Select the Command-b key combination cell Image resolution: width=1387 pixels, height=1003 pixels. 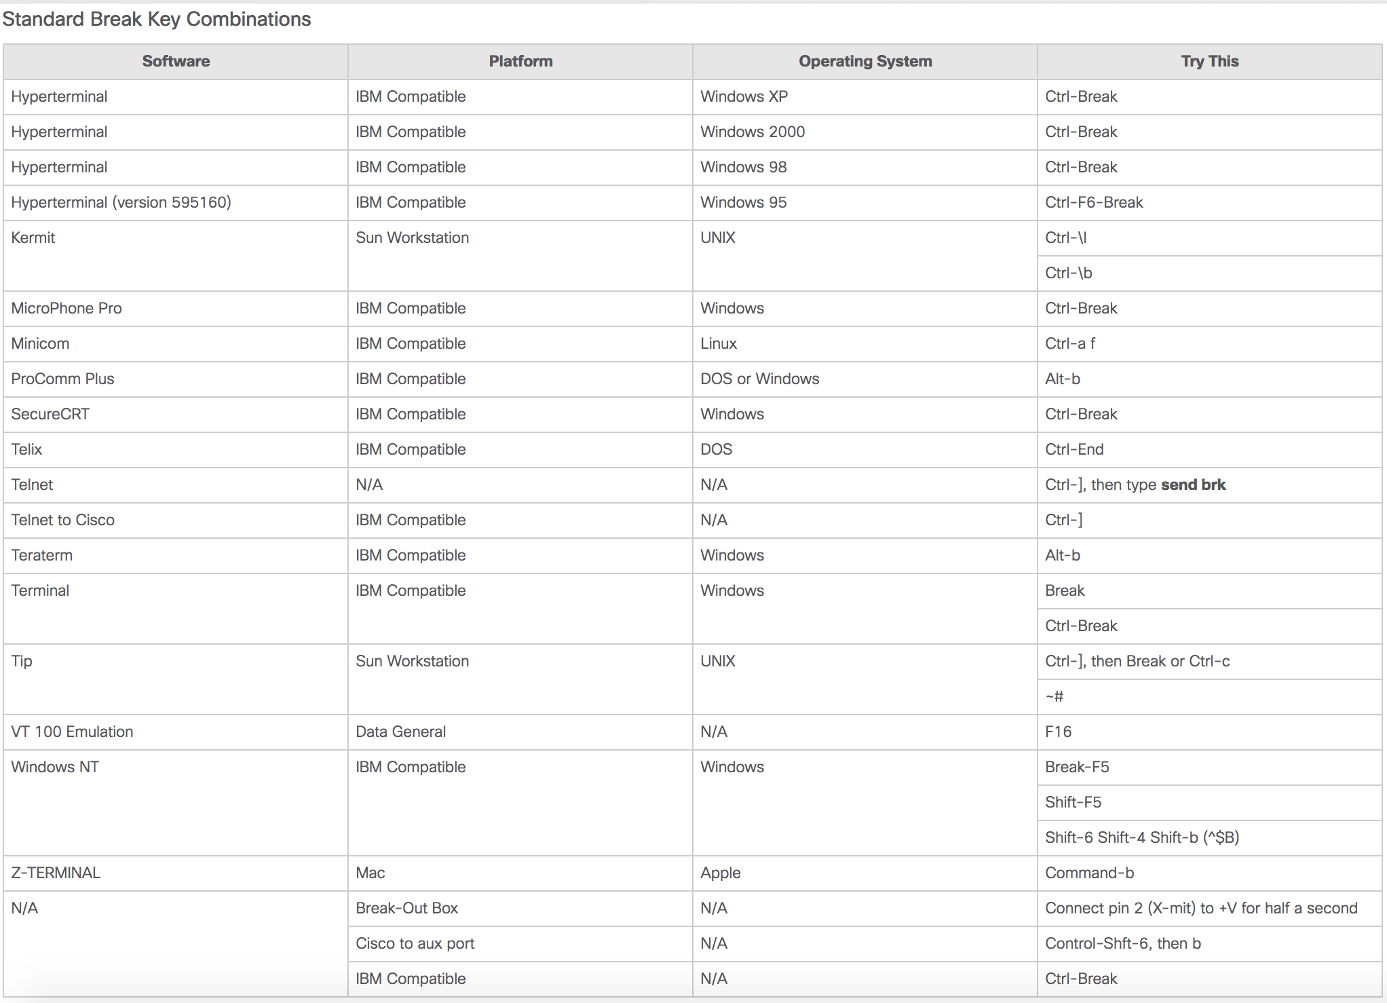(1089, 873)
